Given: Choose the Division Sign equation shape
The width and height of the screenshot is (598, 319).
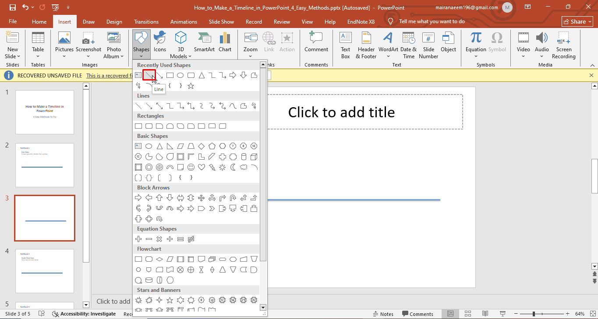Looking at the screenshot, I should 170,239.
